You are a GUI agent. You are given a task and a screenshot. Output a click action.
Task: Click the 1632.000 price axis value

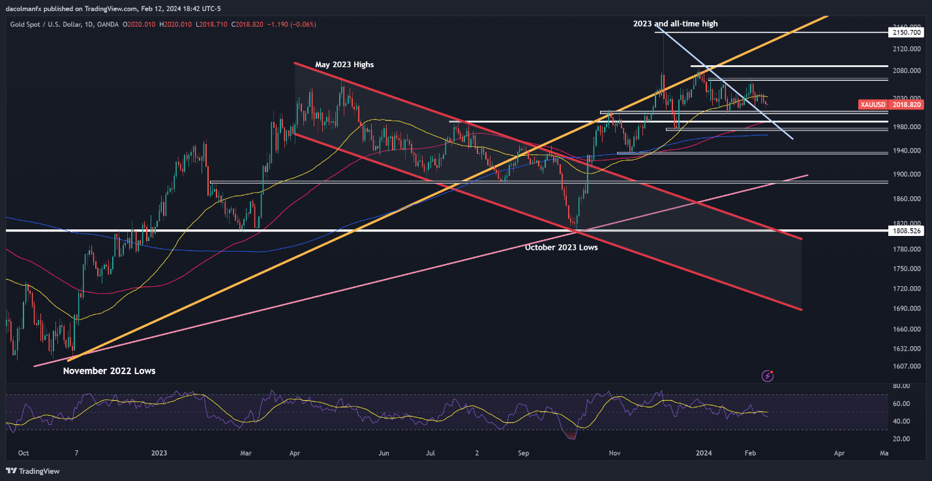pyautogui.click(x=908, y=348)
